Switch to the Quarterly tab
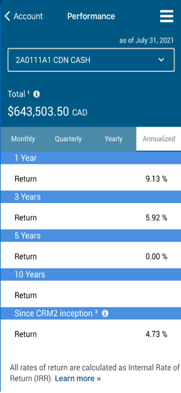This screenshot has height=393, width=181. pyautogui.click(x=68, y=139)
